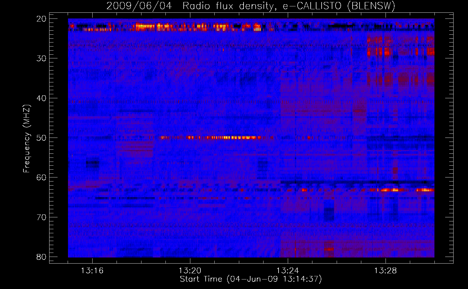
Task: Click the 40 frequency tick label
Action: (42, 98)
